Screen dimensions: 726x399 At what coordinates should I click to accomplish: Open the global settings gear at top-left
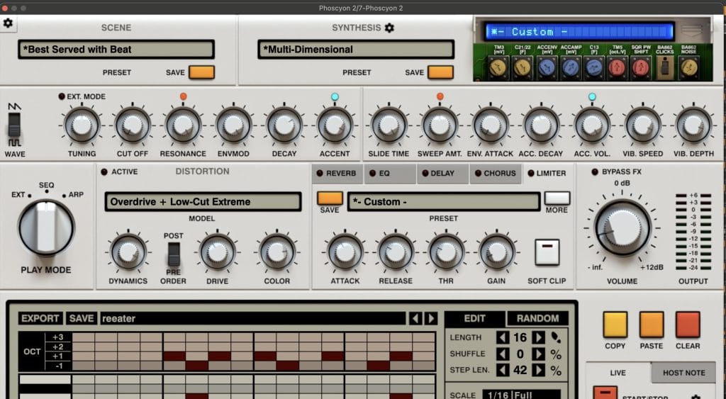[x=8, y=23]
